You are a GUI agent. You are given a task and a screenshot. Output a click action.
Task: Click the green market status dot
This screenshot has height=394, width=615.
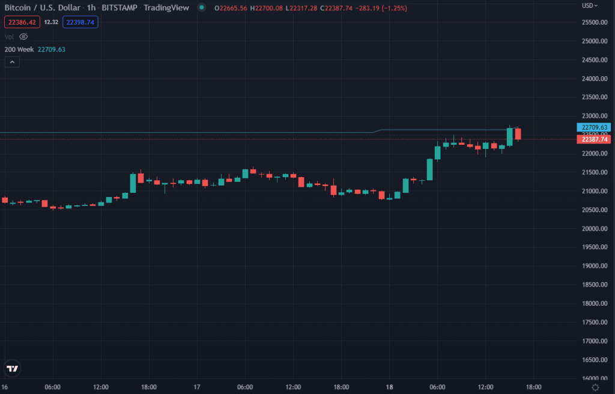tap(201, 7)
